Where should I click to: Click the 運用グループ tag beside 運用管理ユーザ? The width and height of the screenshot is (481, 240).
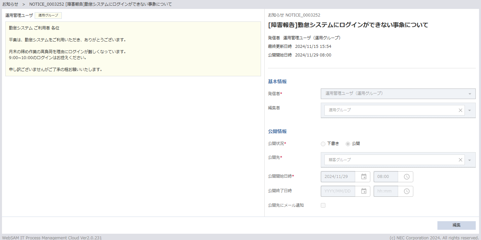click(x=48, y=15)
